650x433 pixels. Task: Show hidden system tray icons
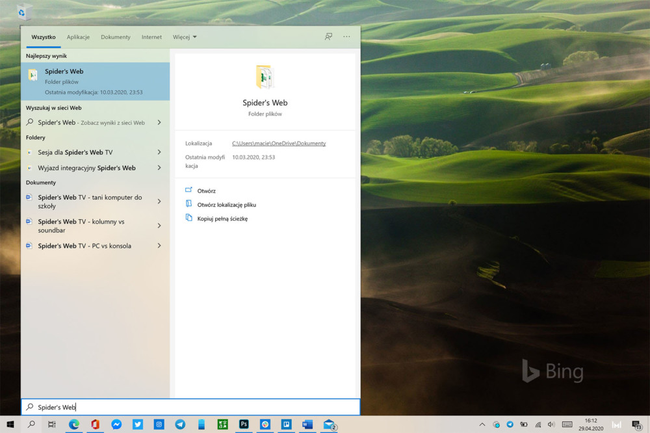482,425
